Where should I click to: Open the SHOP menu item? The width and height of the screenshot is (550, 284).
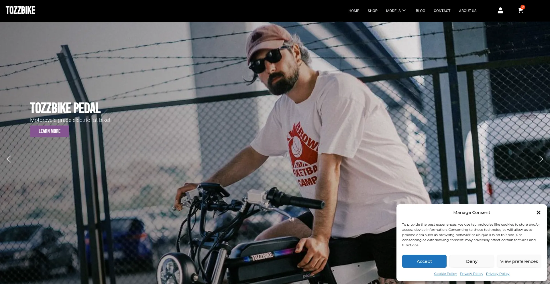tap(372, 11)
